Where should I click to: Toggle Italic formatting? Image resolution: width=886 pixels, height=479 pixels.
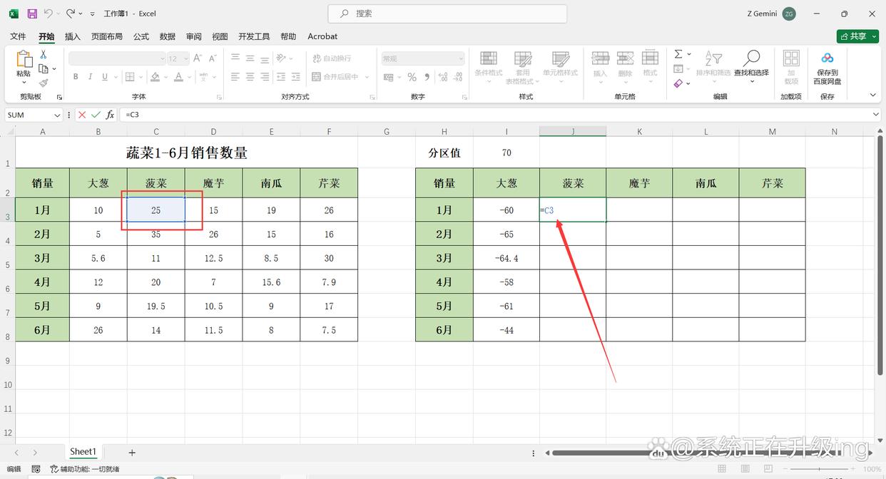tap(91, 77)
